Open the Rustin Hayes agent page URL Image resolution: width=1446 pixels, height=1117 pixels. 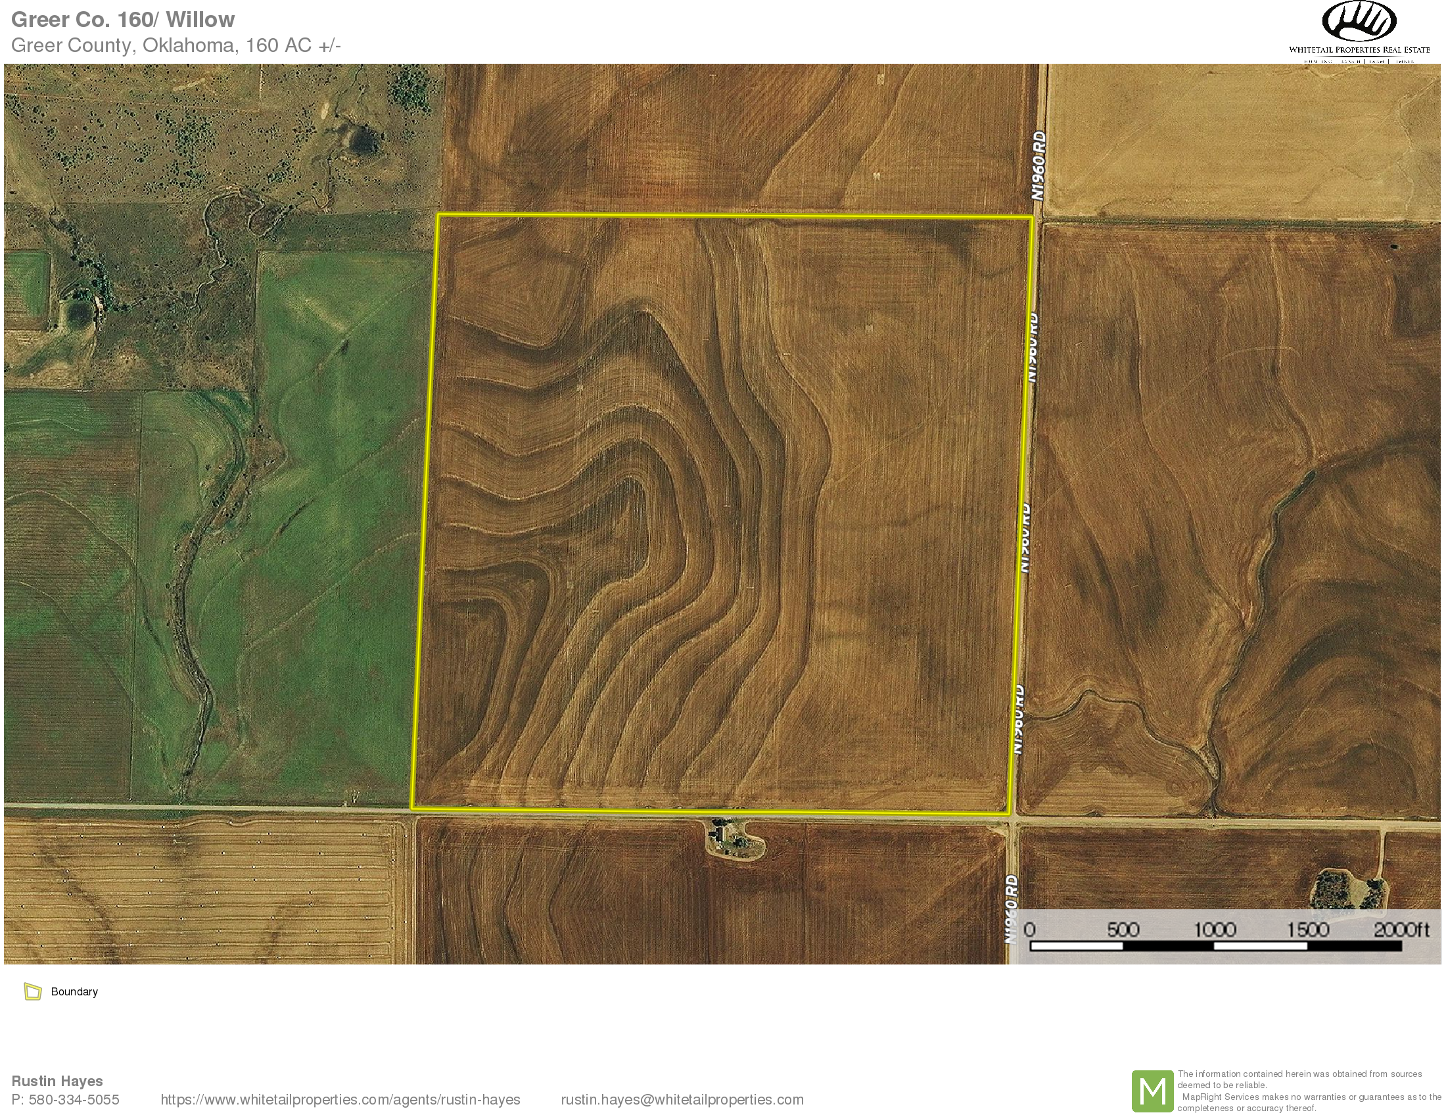[x=340, y=1100]
